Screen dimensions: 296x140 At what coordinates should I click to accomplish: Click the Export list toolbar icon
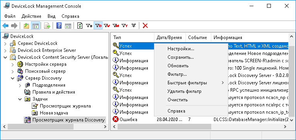pyautogui.click(x=47, y=26)
